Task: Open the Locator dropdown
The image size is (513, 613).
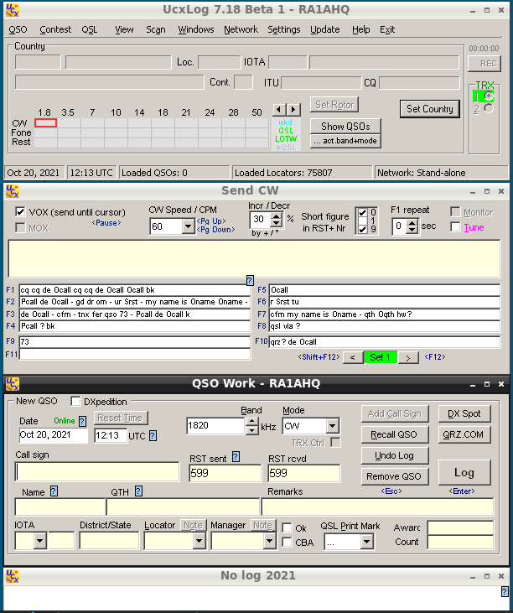Action: 199,542
